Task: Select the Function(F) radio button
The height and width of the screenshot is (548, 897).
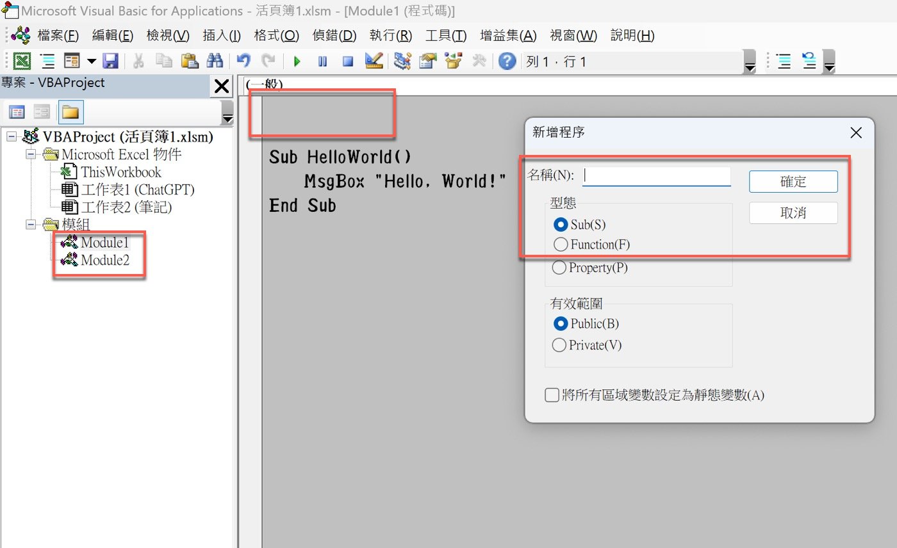Action: 560,244
